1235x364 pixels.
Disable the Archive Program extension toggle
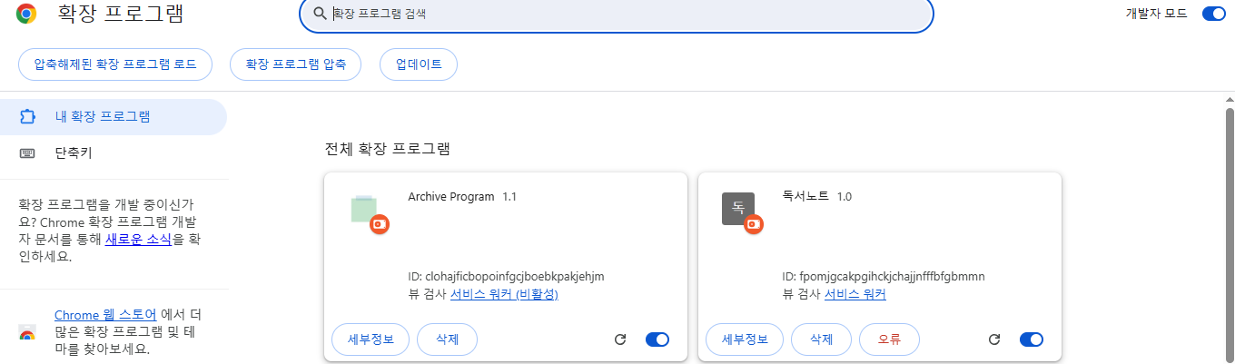[657, 339]
